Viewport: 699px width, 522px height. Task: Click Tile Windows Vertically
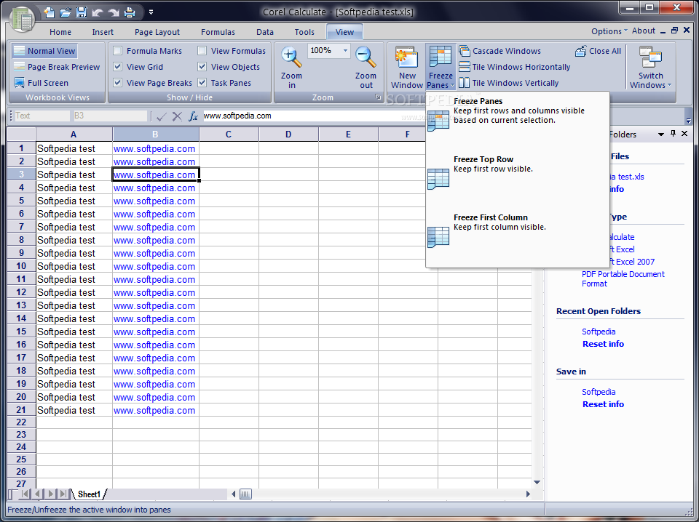pos(509,83)
